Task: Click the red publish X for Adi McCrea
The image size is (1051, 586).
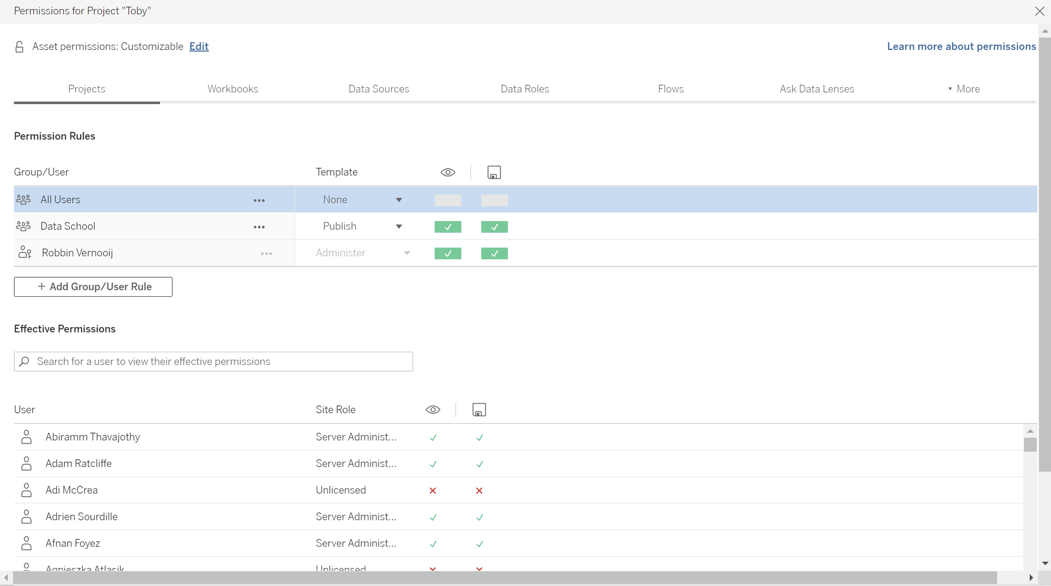Action: click(479, 490)
